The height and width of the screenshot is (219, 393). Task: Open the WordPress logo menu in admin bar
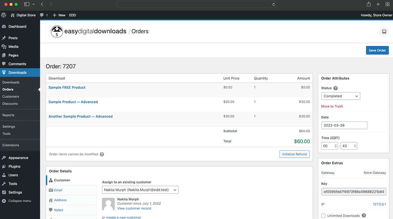point(4,15)
